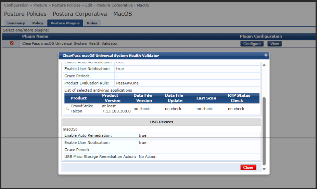Screen dimensions: 317x189
Task: Click 'USB Mass Storage Remediation Action:' label
Action: coord(100,157)
